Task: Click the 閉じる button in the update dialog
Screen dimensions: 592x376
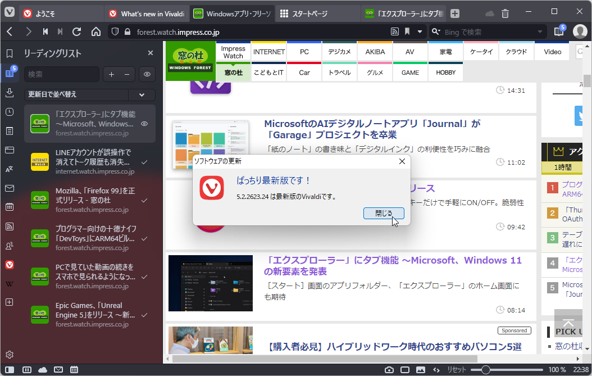Action: coord(384,214)
